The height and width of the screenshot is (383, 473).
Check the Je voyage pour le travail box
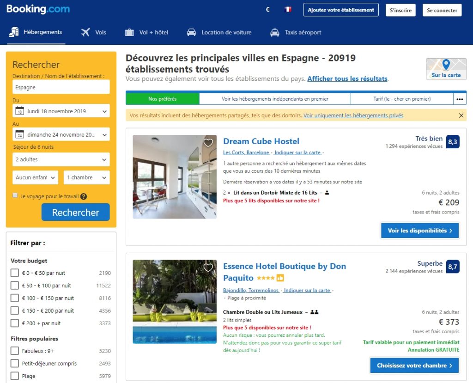coord(16,196)
